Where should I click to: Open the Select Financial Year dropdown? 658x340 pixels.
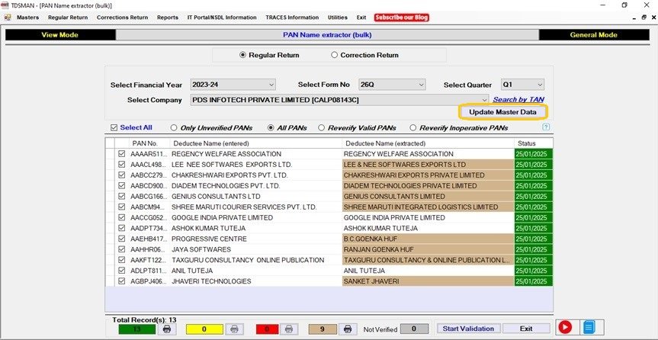pyautogui.click(x=233, y=85)
